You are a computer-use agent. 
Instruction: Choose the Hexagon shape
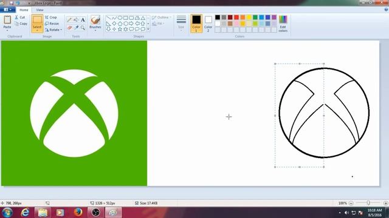tap(126, 24)
